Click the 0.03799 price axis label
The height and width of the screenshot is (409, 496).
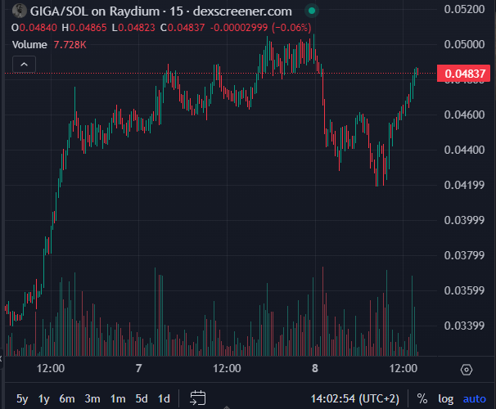pyautogui.click(x=464, y=255)
